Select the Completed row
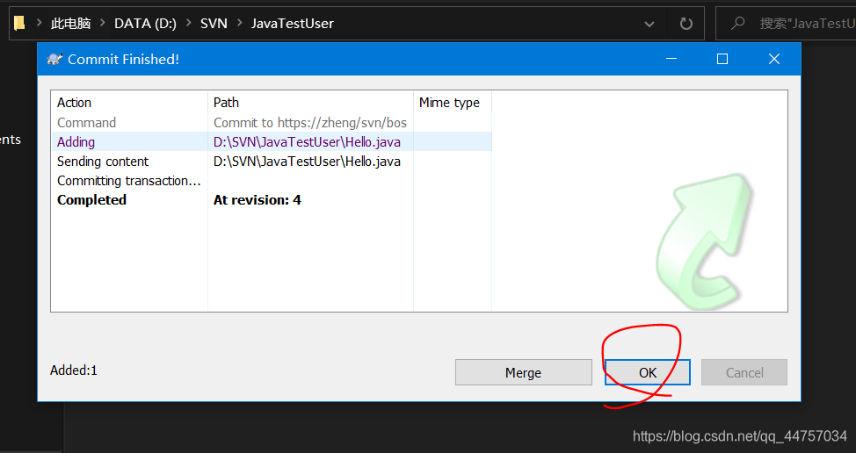Image resolution: width=856 pixels, height=453 pixels. 272,200
